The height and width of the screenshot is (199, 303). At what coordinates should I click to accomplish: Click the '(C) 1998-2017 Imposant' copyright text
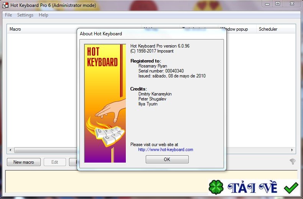(152, 51)
